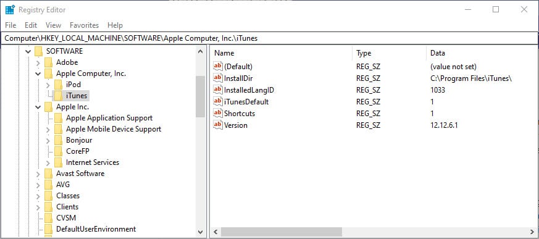
Task: Select the 'InstallDir' value name
Action: 238,78
